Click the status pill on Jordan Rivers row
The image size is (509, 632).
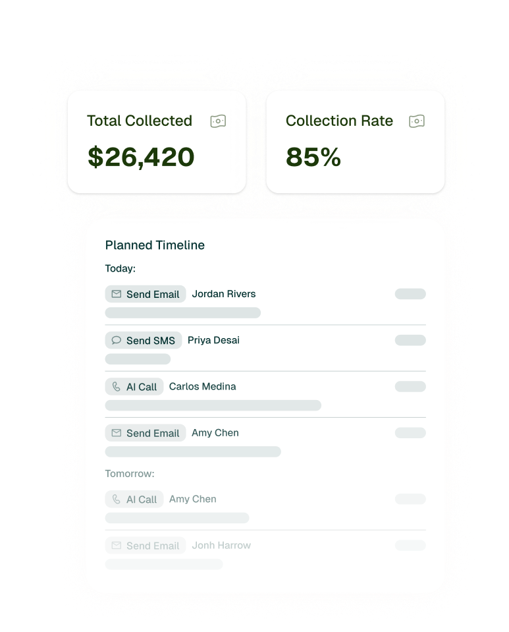410,294
